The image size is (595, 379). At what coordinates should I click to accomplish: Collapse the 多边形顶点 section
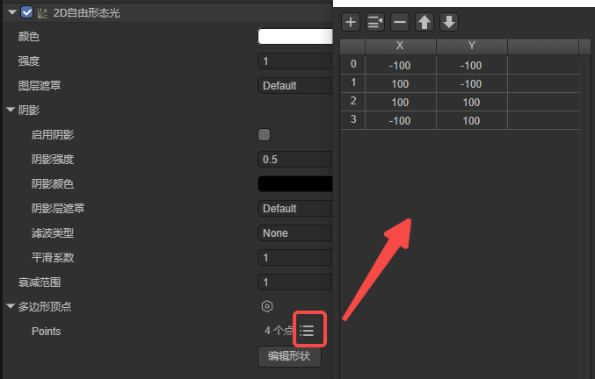pos(11,307)
